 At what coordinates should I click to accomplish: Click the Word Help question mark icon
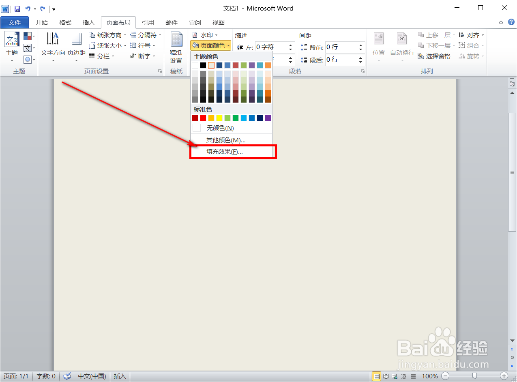pyautogui.click(x=511, y=22)
